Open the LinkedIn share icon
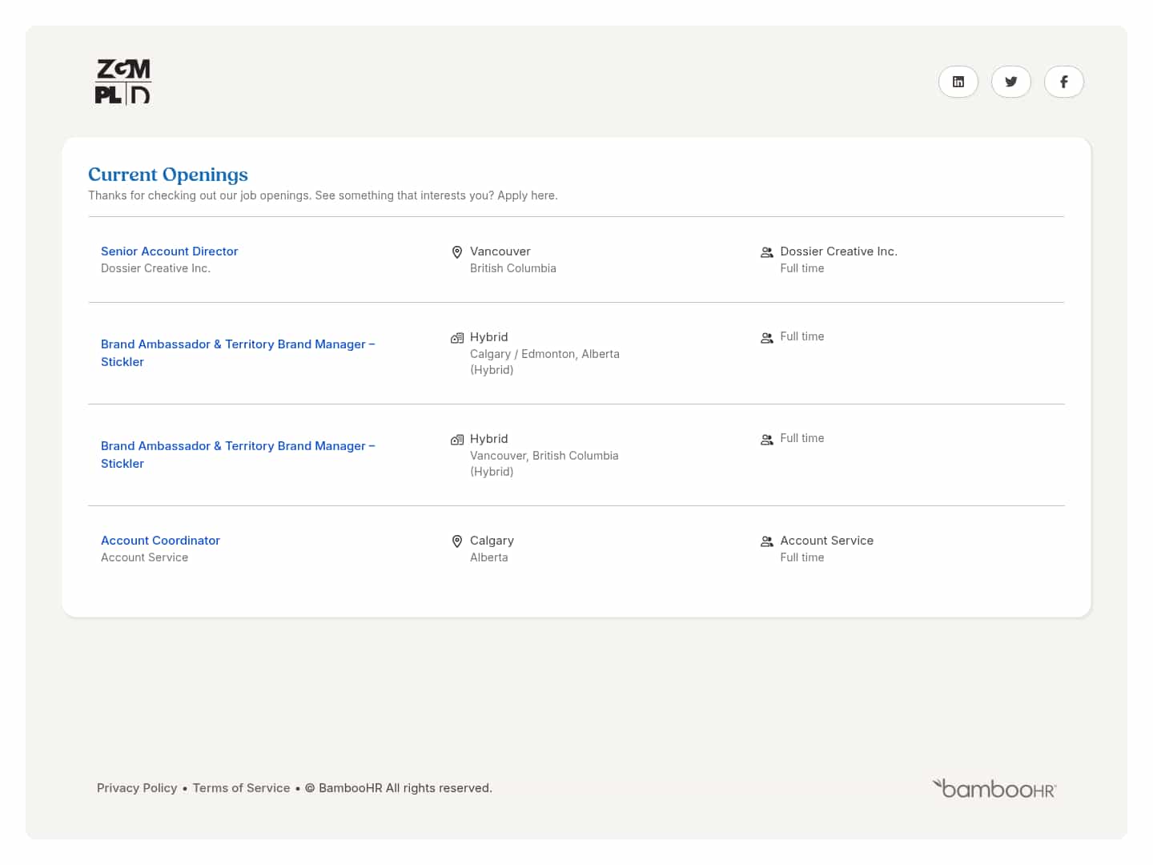 pyautogui.click(x=958, y=82)
